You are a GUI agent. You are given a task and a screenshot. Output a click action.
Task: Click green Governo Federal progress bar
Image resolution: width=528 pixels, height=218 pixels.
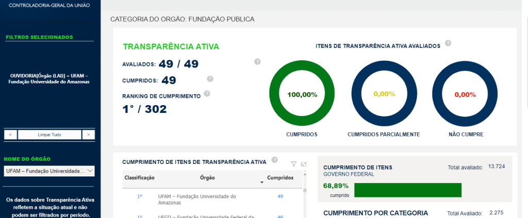pos(407,190)
